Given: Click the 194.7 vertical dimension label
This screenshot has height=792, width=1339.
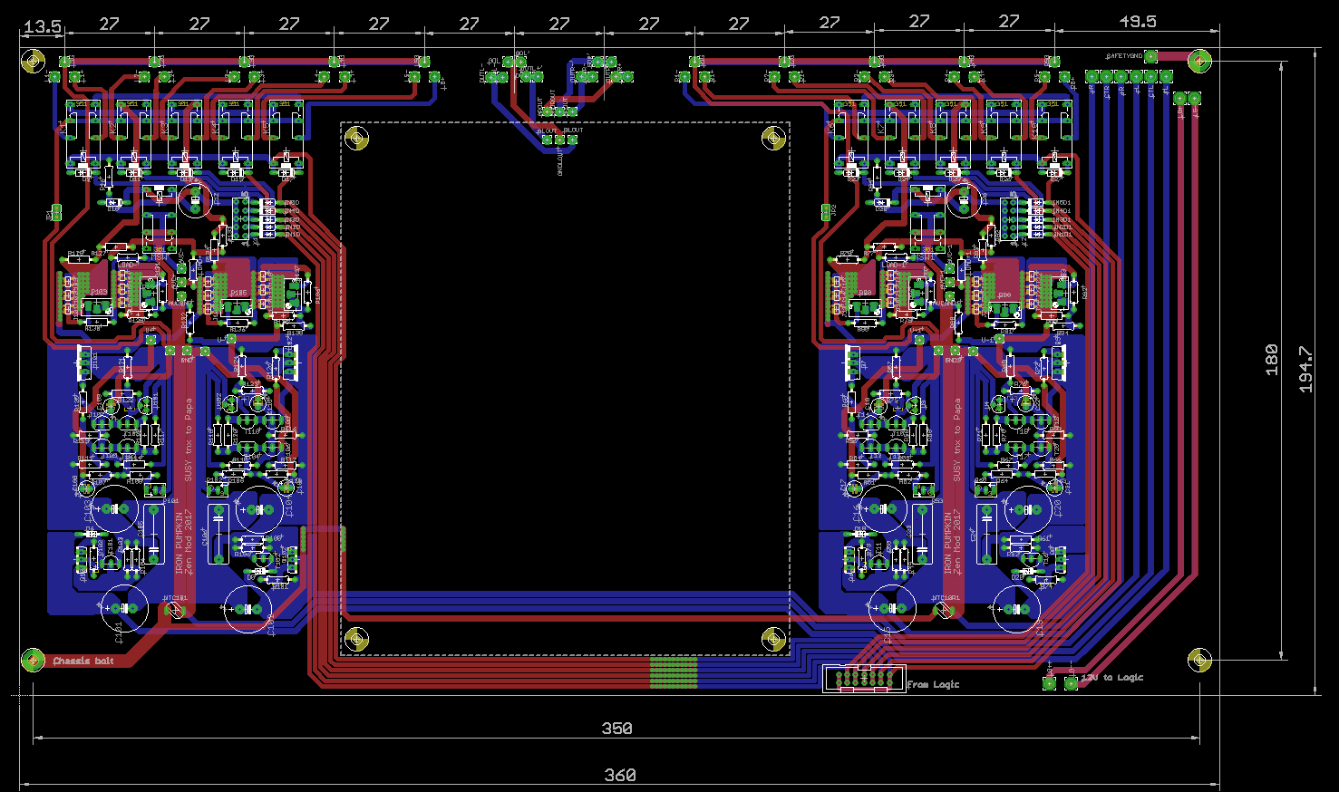Looking at the screenshot, I should click(x=1306, y=369).
